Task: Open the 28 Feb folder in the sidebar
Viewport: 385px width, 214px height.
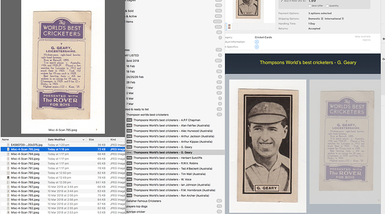Action: (x=131, y=82)
